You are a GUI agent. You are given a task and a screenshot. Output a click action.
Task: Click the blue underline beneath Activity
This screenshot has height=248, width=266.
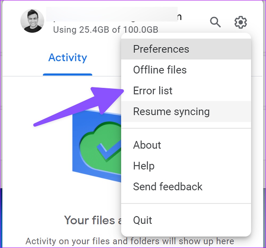point(68,75)
